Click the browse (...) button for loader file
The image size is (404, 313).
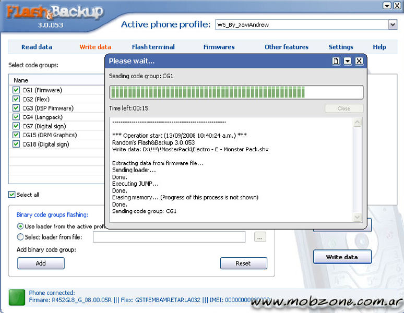coord(260,237)
